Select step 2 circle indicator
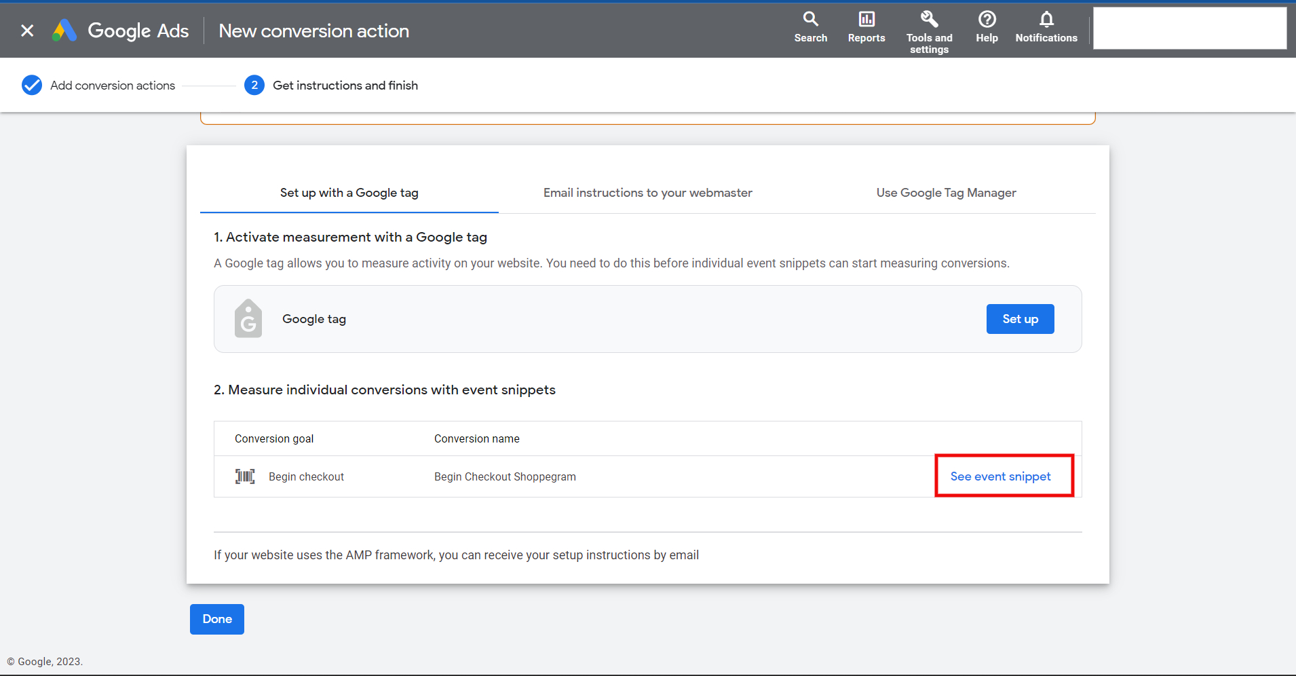Viewport: 1296px width, 676px height. point(254,85)
